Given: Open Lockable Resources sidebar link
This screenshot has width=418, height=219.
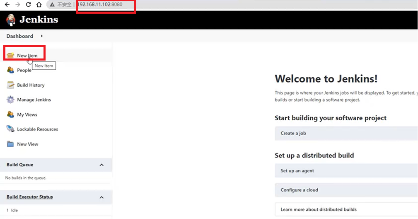Looking at the screenshot, I should pyautogui.click(x=38, y=129).
